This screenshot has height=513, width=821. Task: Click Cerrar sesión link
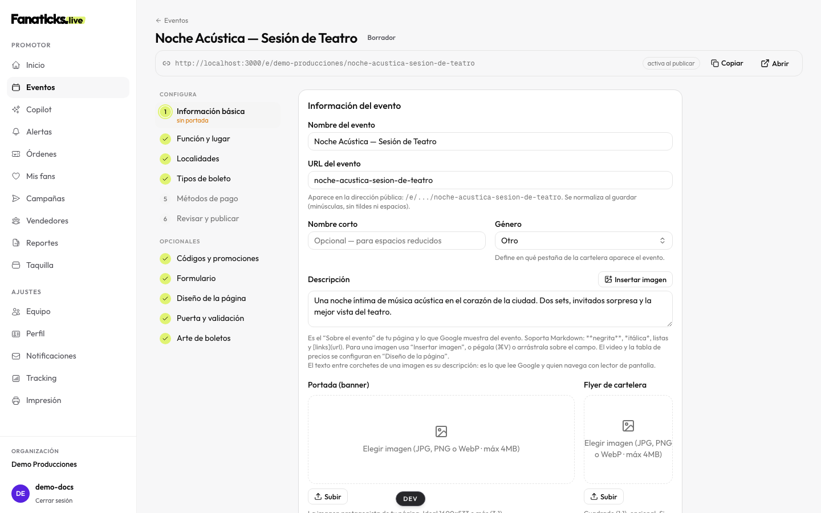pos(54,500)
